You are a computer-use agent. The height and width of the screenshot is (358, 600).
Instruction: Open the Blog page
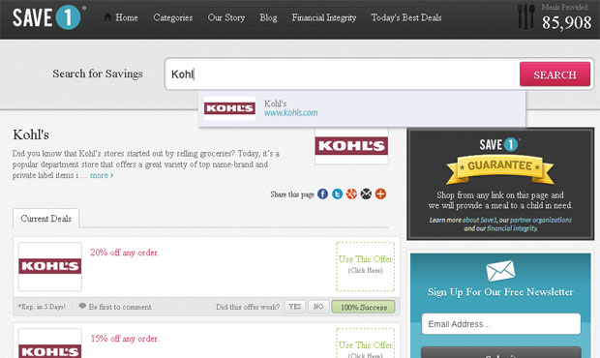[268, 17]
